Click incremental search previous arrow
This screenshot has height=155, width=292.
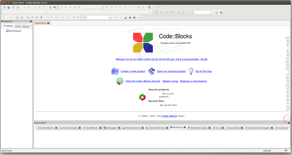tap(116, 18)
